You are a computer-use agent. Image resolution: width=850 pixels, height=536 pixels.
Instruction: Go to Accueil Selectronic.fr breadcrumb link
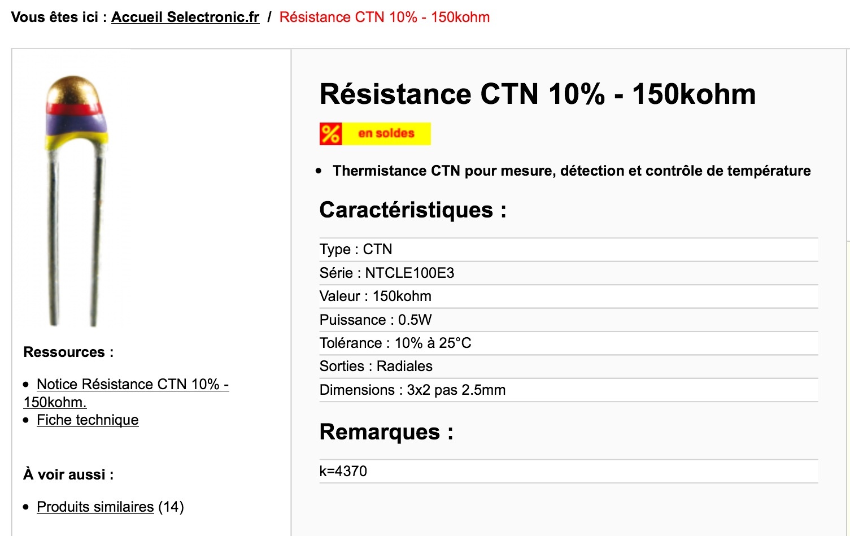185,17
